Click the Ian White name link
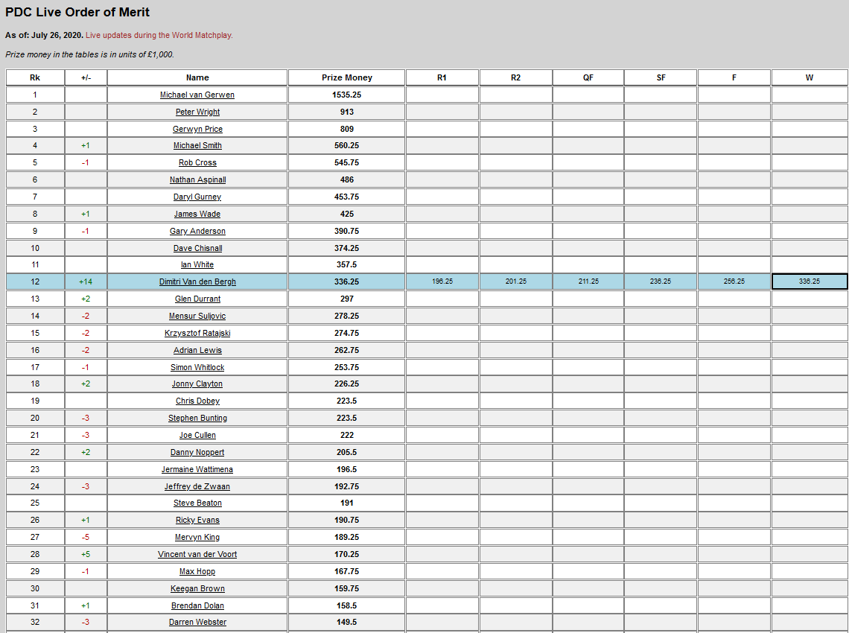This screenshot has height=633, width=849. click(197, 265)
